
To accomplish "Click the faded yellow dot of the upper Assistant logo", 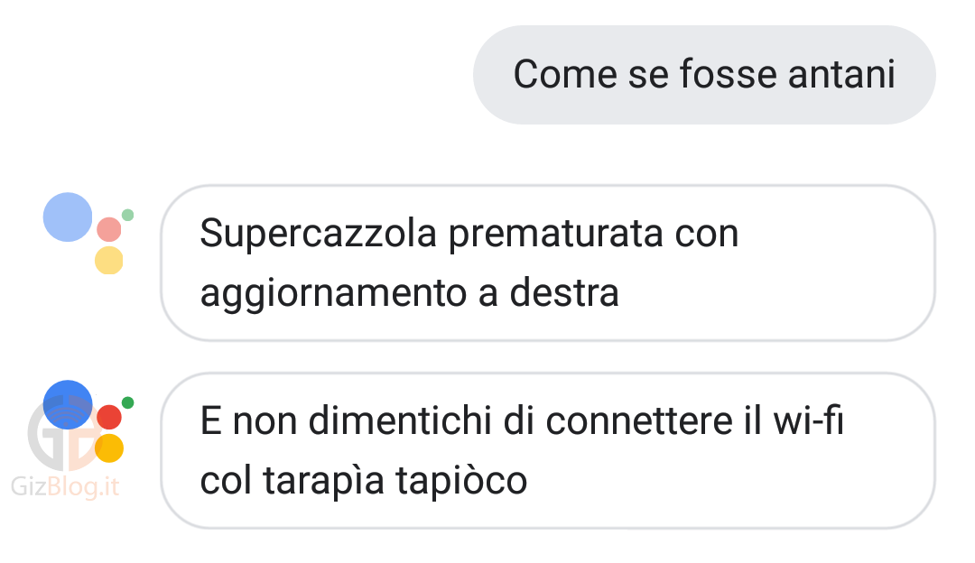I will pyautogui.click(x=109, y=260).
